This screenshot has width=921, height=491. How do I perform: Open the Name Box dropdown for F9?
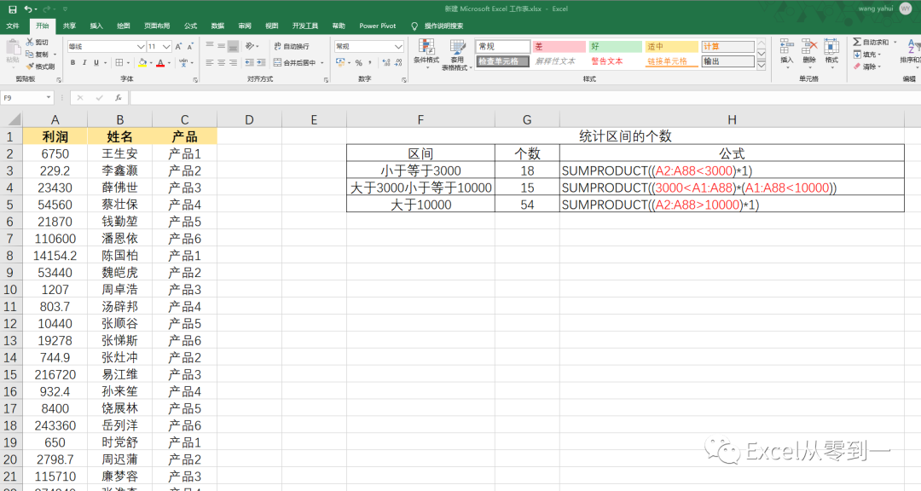click(x=48, y=97)
